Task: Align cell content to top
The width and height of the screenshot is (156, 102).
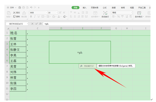Action: coord(71,12)
